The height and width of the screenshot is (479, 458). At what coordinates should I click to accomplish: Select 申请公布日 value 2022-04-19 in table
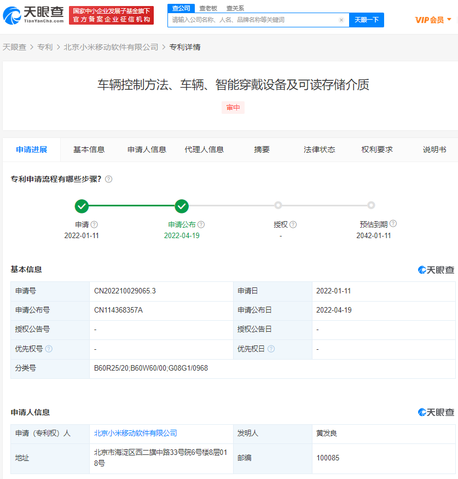334,310
